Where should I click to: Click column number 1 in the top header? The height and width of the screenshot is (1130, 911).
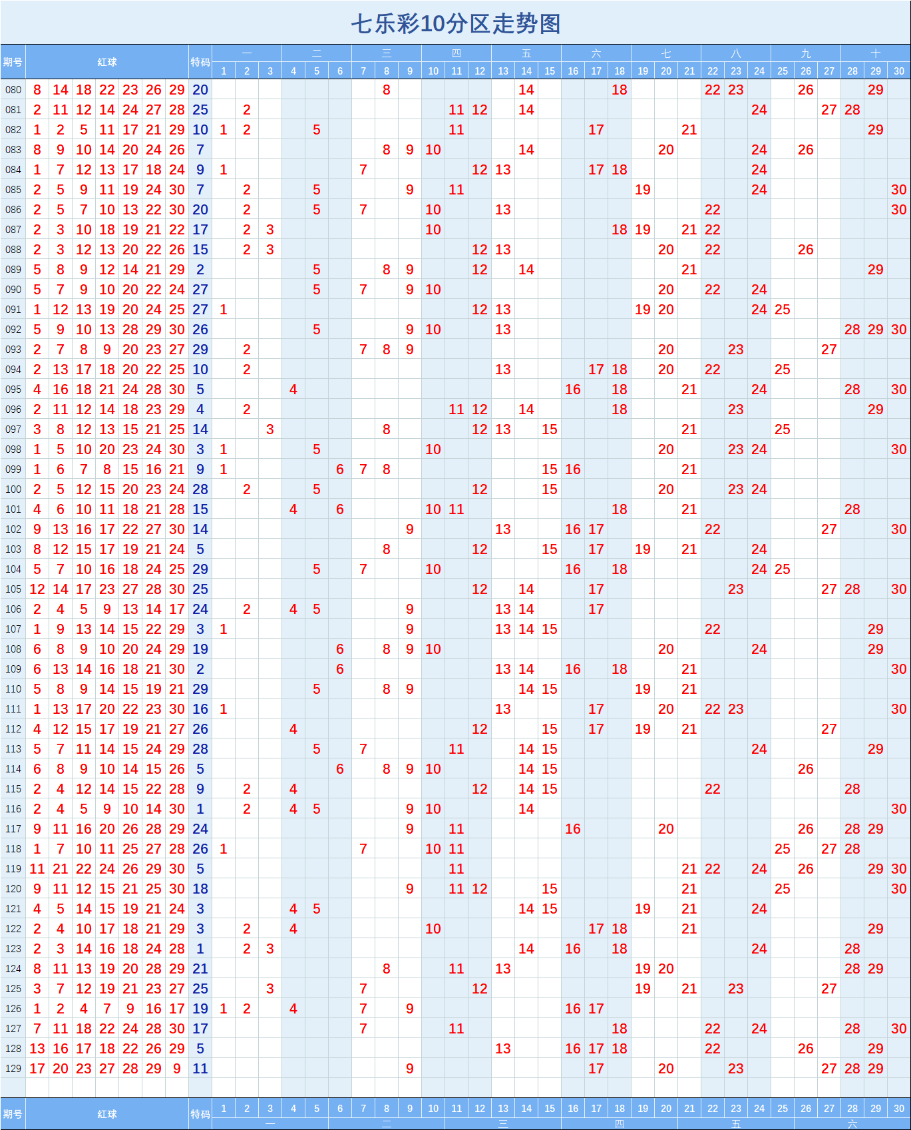[224, 71]
